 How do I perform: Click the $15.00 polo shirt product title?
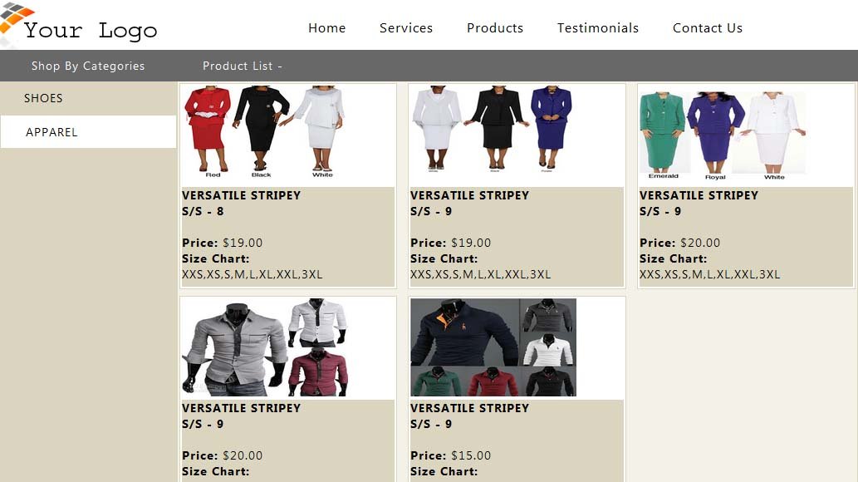point(470,416)
